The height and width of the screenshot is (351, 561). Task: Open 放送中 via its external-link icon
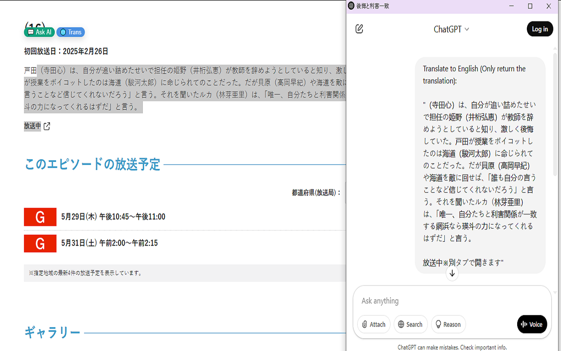[x=47, y=126]
